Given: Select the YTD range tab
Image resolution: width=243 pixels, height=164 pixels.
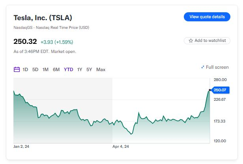Looking at the screenshot, I should click(x=69, y=70).
